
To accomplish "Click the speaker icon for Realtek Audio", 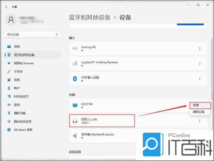I will tap(75, 136).
